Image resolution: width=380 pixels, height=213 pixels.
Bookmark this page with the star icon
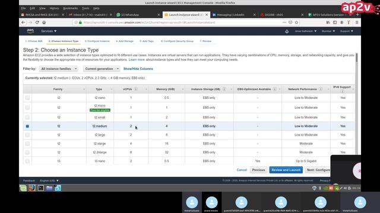coord(296,22)
